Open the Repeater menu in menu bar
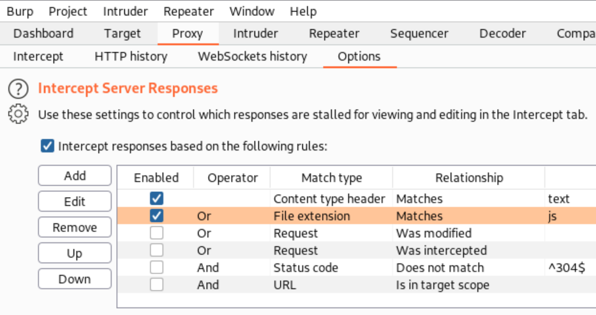 coord(188,11)
